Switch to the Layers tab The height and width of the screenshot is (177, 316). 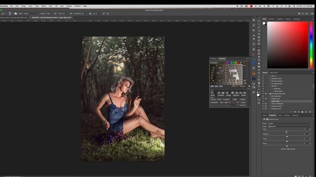pos(265,115)
